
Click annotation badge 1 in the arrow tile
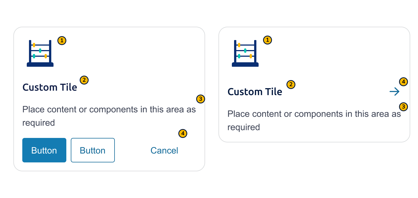coord(268,40)
